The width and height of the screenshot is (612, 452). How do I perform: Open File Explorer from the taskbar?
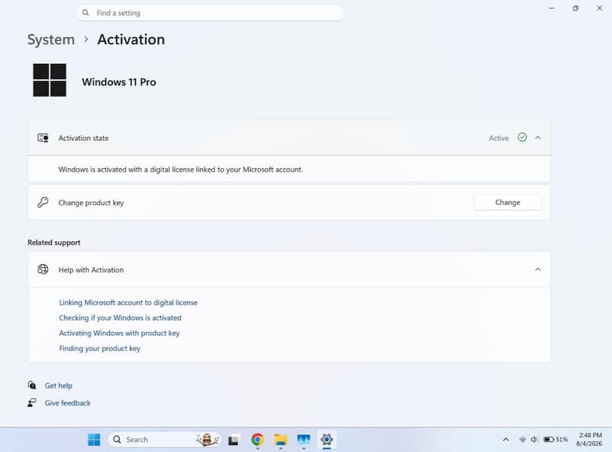coord(280,439)
